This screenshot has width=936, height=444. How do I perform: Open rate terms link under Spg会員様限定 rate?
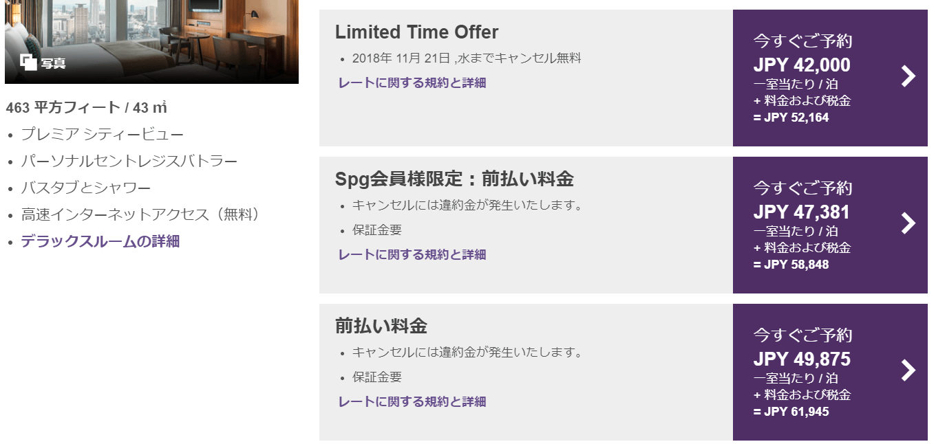coord(412,255)
